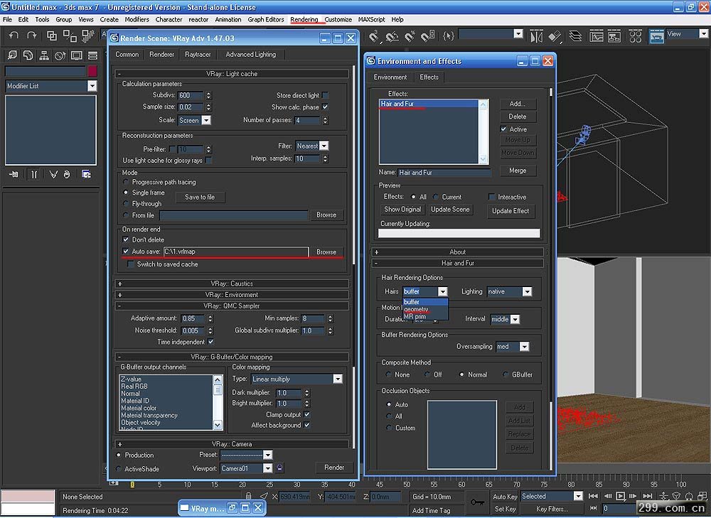This screenshot has width=711, height=518.
Task: Open the Hierarchy command panel icon
Action: click(44, 55)
